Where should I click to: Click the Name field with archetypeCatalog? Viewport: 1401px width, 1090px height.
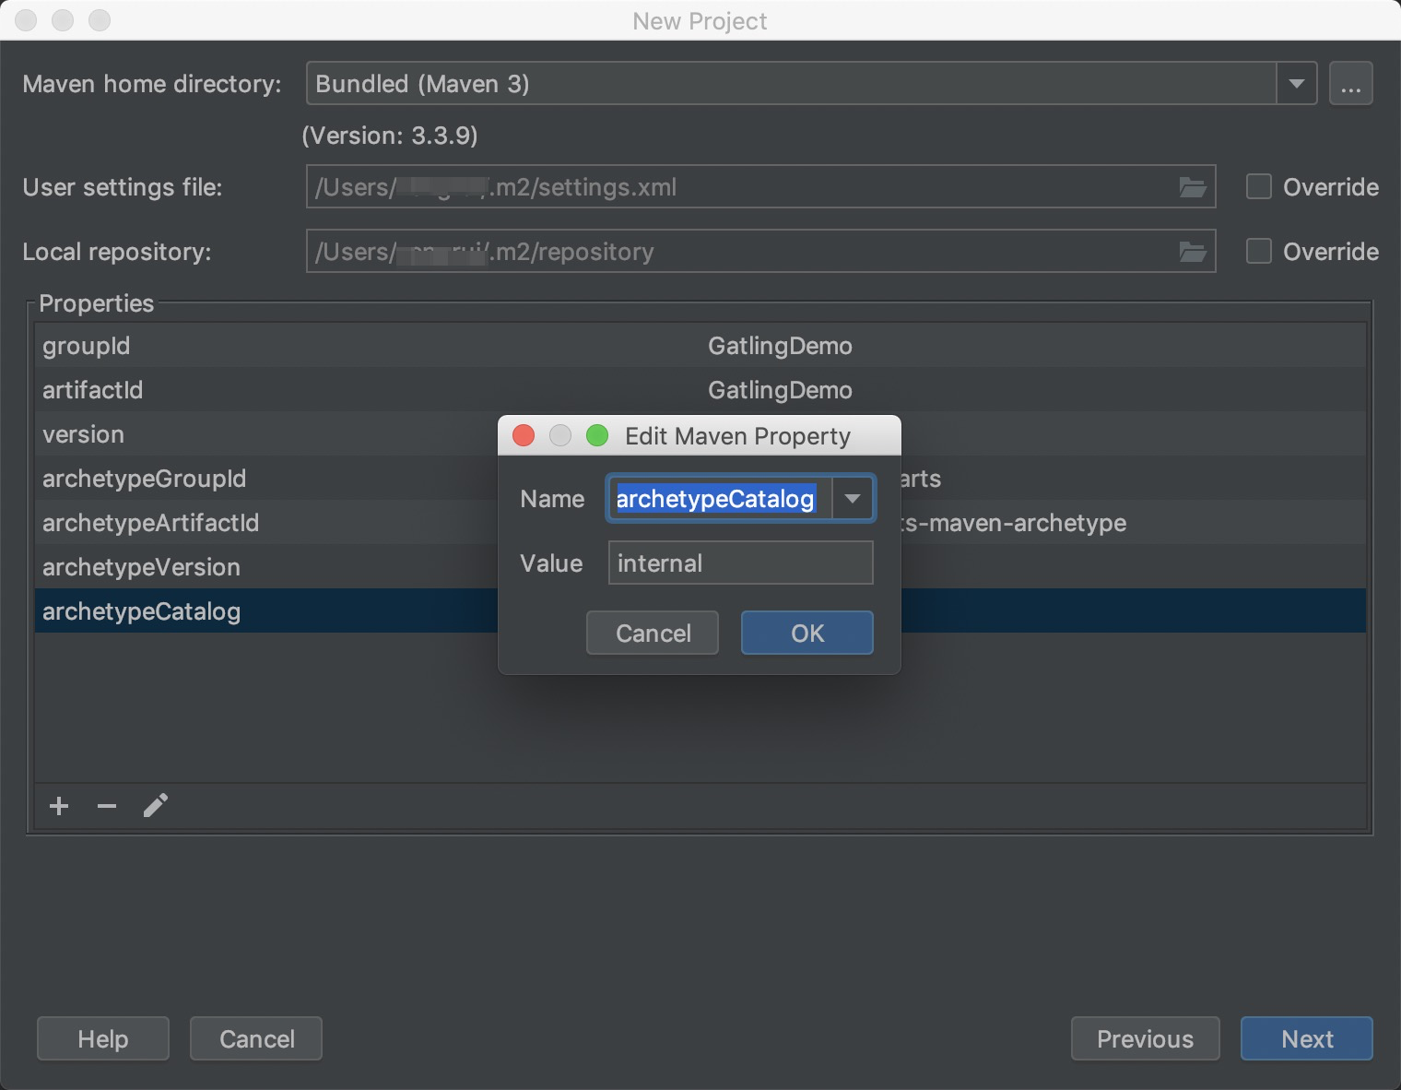pyautogui.click(x=719, y=499)
